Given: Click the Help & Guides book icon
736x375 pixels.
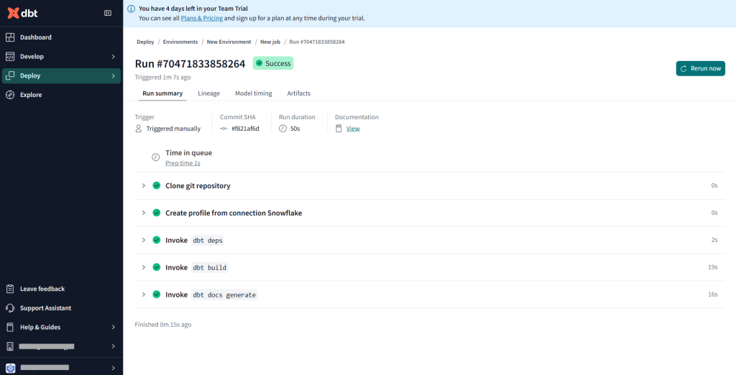Looking at the screenshot, I should coord(10,327).
